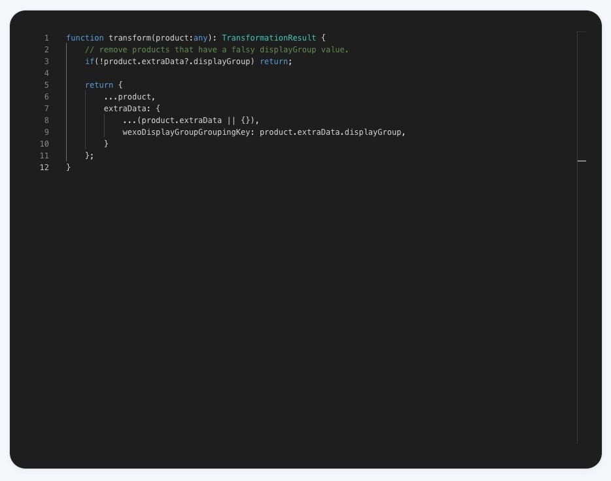Click the 'return;' statement on line 3
The height and width of the screenshot is (481, 611).
pyautogui.click(x=275, y=62)
